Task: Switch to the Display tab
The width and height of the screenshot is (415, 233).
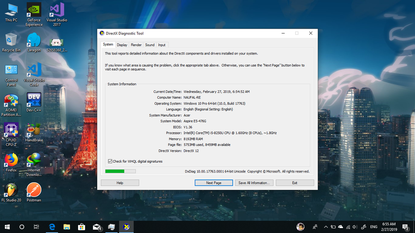Action: coord(122,45)
